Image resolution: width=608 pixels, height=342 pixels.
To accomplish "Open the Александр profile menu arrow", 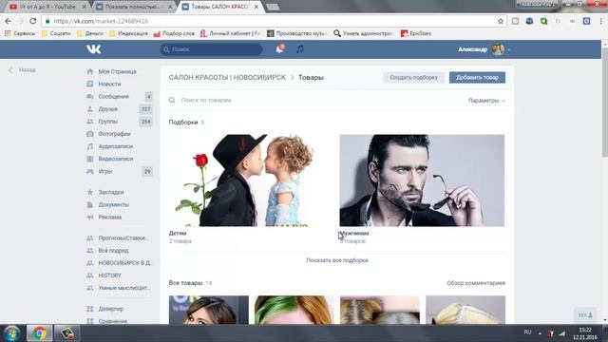I will (x=509, y=49).
